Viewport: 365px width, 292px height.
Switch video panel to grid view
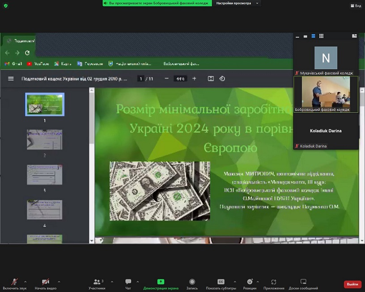click(321, 36)
